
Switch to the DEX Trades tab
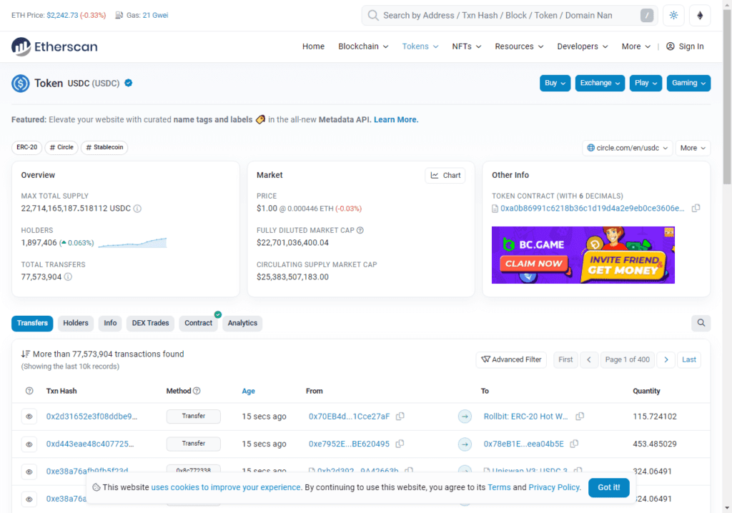tap(150, 323)
